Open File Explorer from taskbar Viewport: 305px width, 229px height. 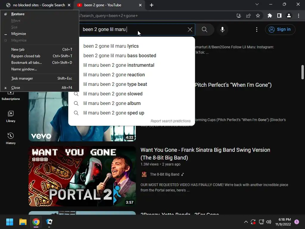23,222
